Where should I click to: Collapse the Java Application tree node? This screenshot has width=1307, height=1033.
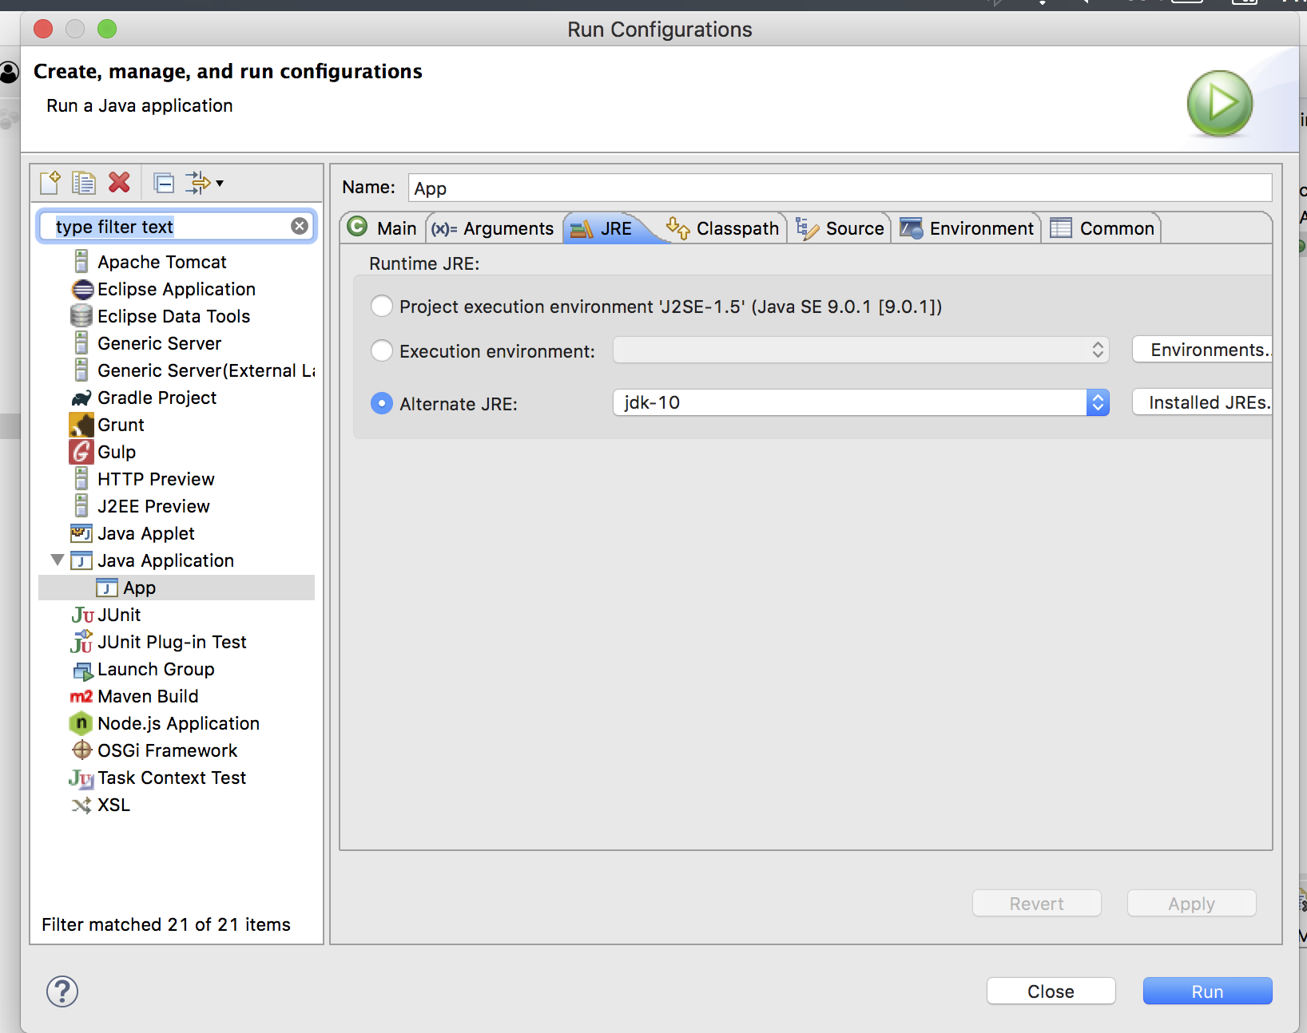click(x=58, y=560)
